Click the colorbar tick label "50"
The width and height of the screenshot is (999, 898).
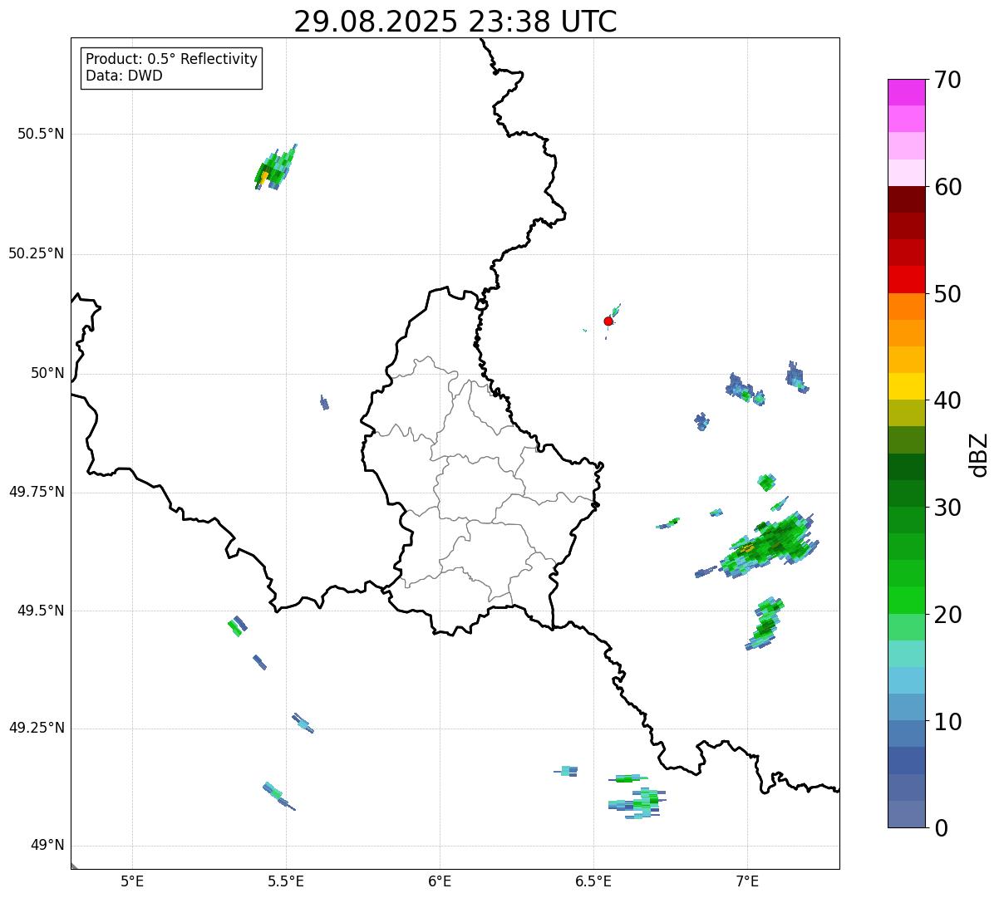947,294
